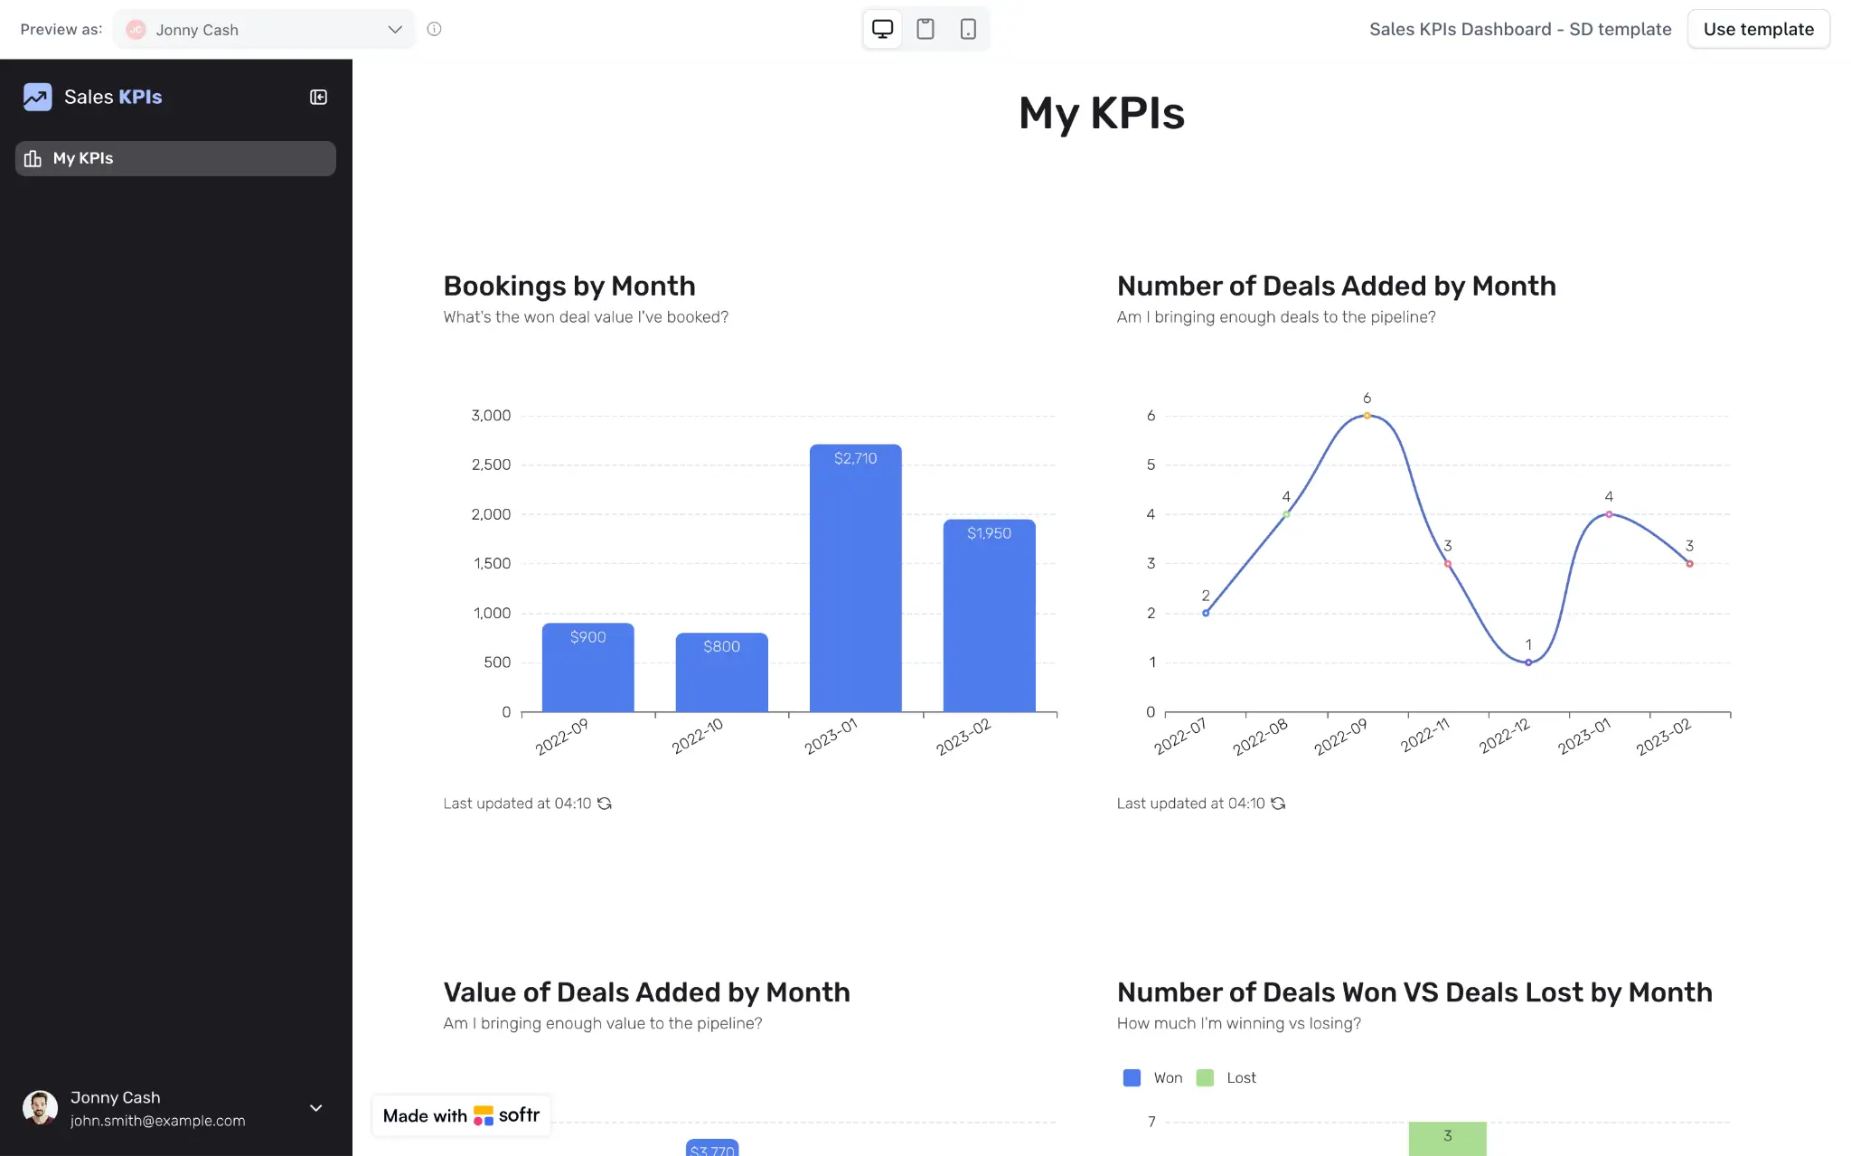
Task: Click the blue Won legend swatch
Action: tap(1132, 1077)
